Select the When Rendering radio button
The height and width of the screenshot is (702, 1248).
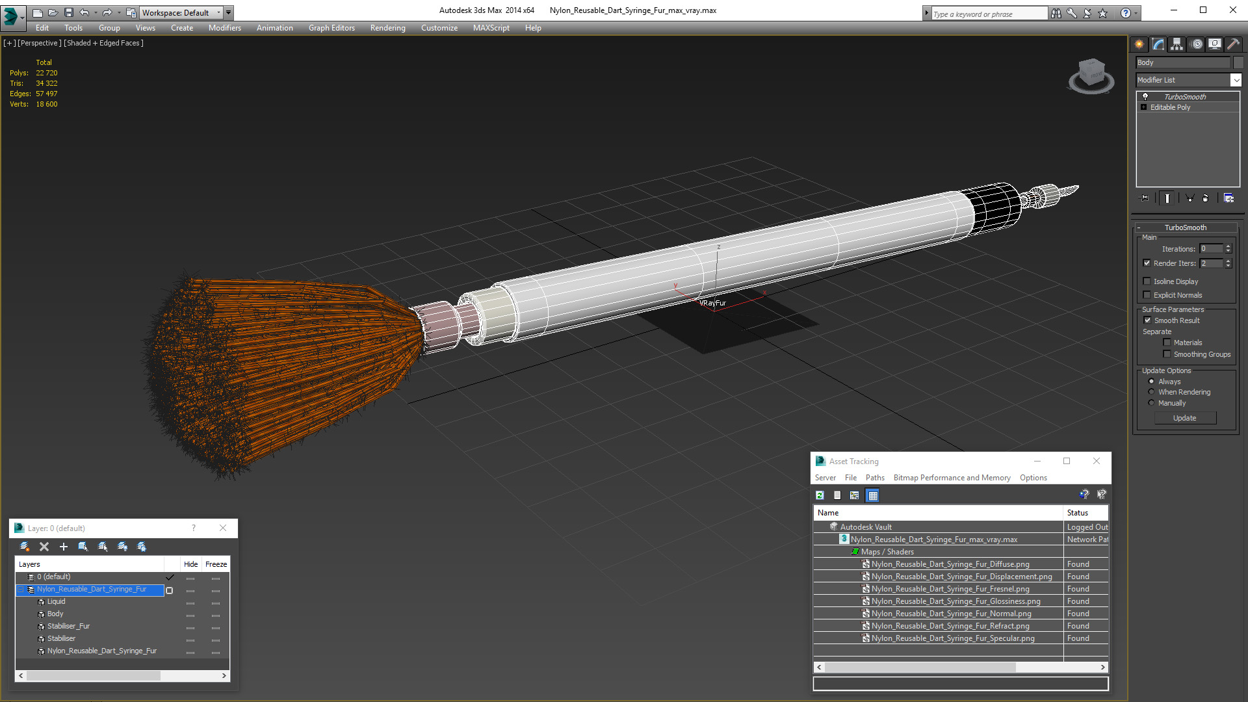(1151, 392)
